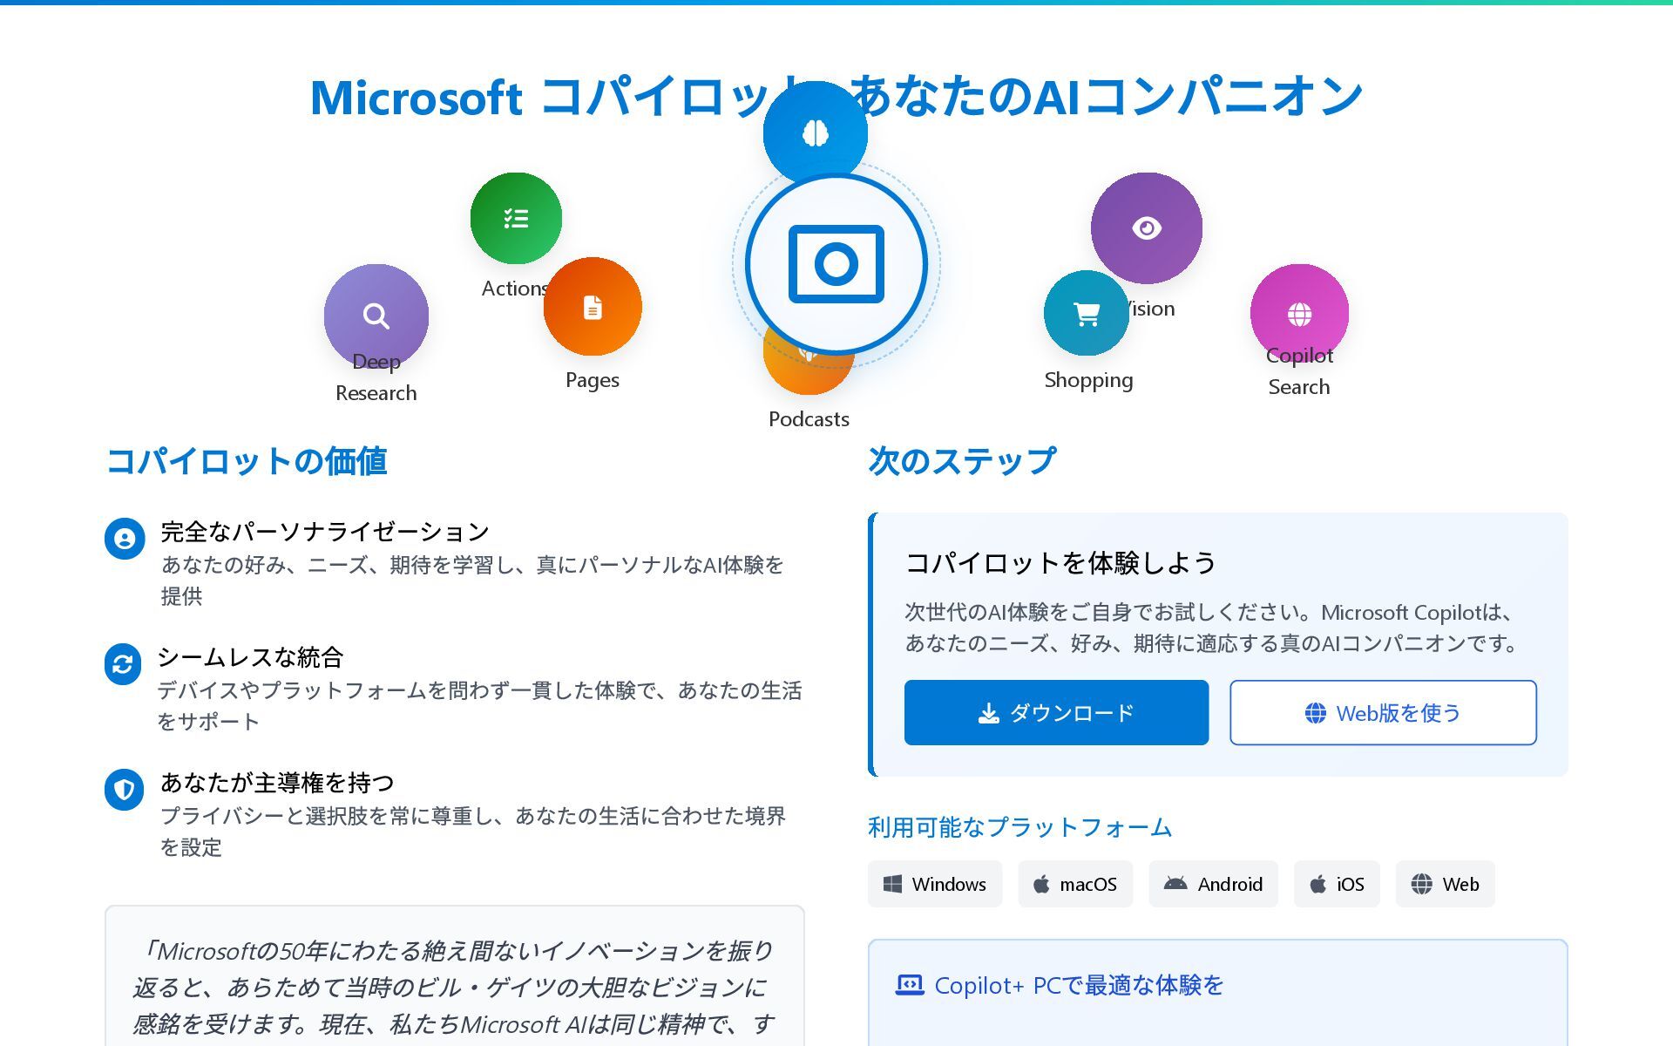Click the personalization user icon

[x=125, y=539]
